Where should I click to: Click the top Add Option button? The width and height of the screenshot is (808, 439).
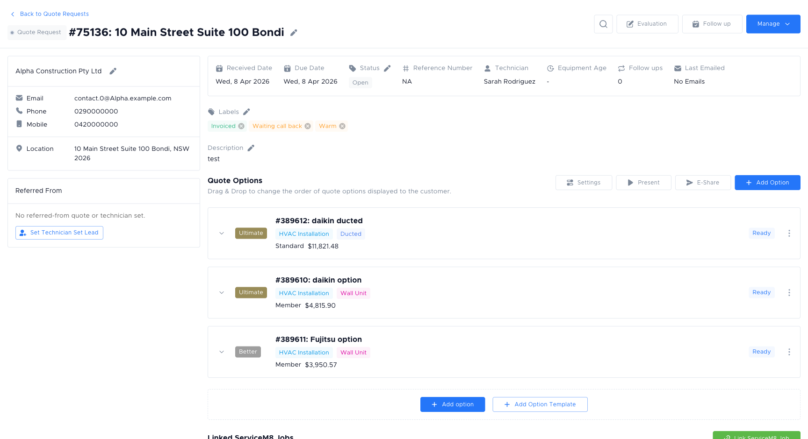[x=767, y=183]
